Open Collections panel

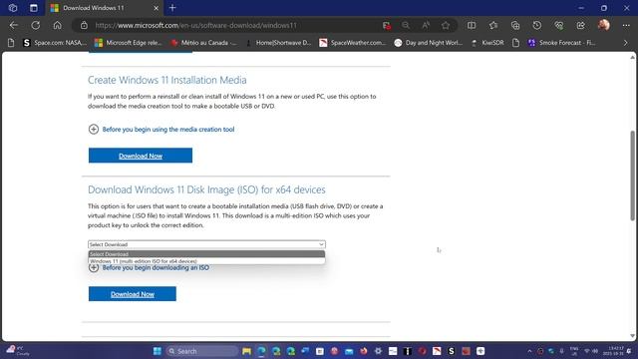pos(515,25)
